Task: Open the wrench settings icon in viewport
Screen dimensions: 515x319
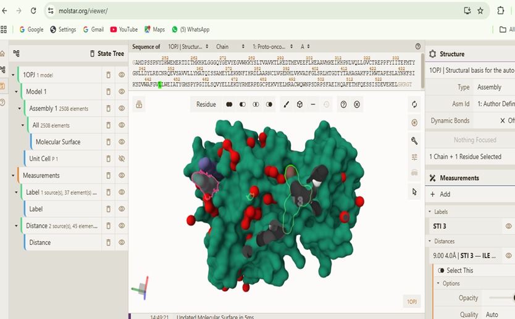Action: click(414, 140)
